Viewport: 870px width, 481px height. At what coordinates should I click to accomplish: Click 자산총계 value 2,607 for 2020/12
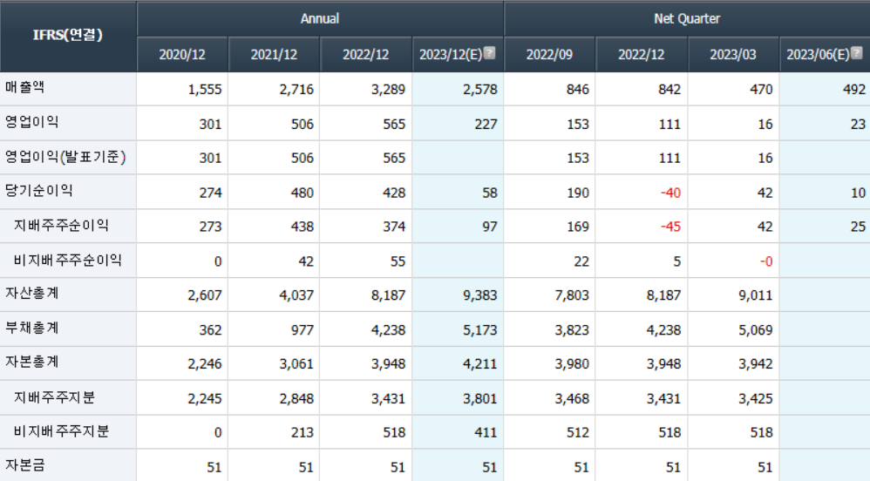[205, 295]
